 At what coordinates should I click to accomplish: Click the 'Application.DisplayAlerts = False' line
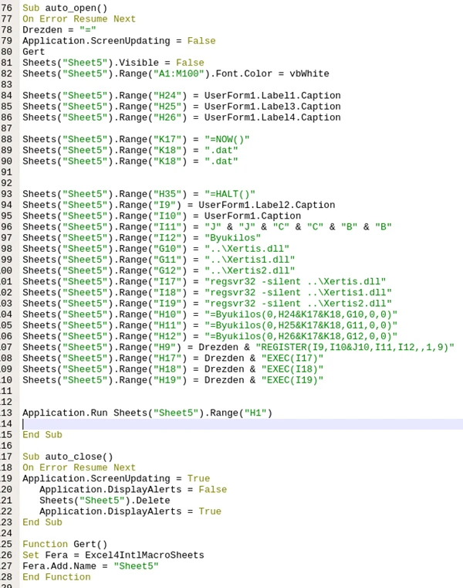coord(133,489)
